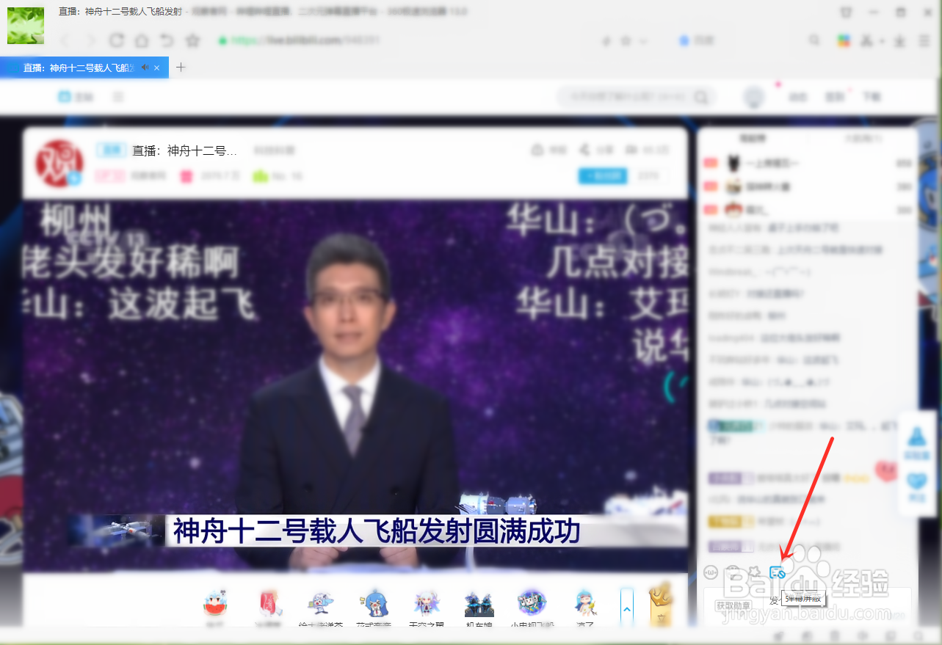Screen dimensions: 942x645
Task: Select the pink lipstick-like gift icon
Action: click(x=269, y=604)
